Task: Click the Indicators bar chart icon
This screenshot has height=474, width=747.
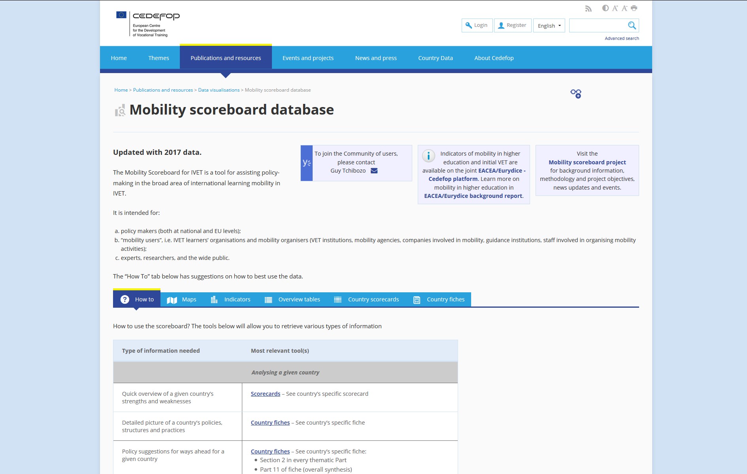Action: click(x=214, y=299)
